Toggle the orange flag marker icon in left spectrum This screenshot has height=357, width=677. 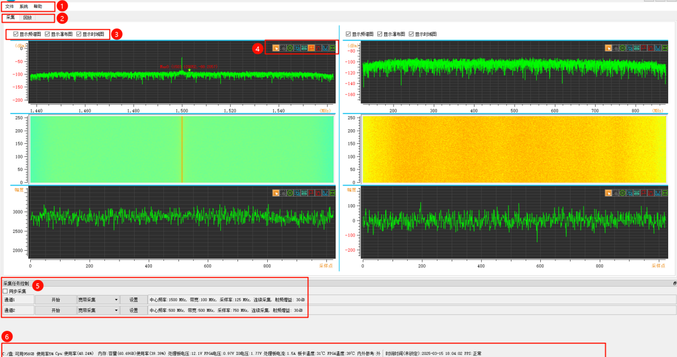pos(311,48)
